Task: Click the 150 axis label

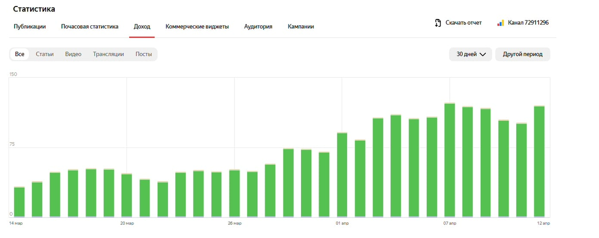Action: click(13, 74)
